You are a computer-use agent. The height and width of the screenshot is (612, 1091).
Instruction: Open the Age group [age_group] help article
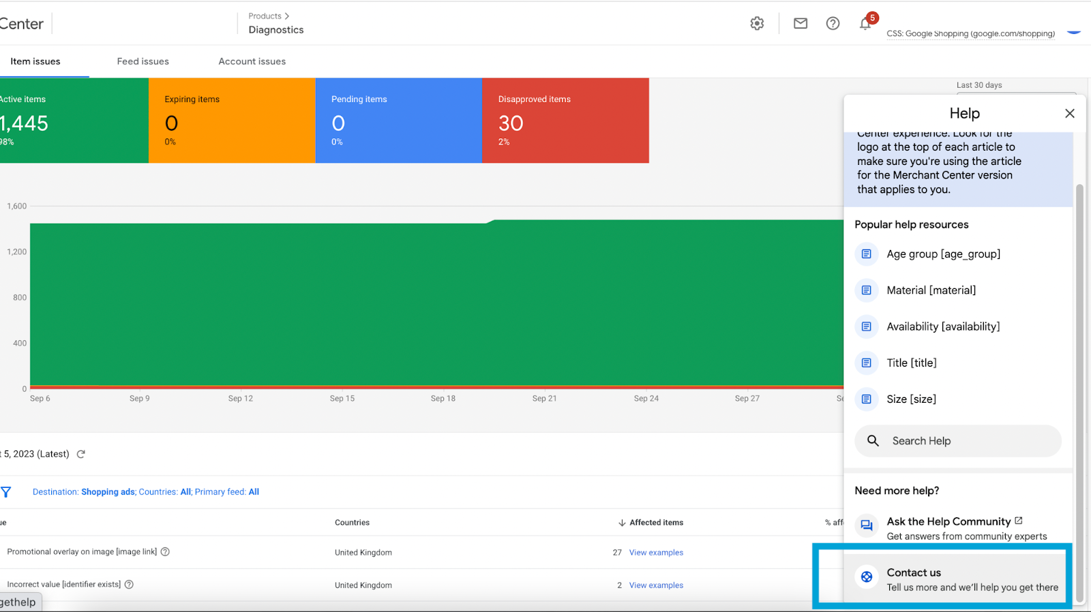pyautogui.click(x=944, y=254)
